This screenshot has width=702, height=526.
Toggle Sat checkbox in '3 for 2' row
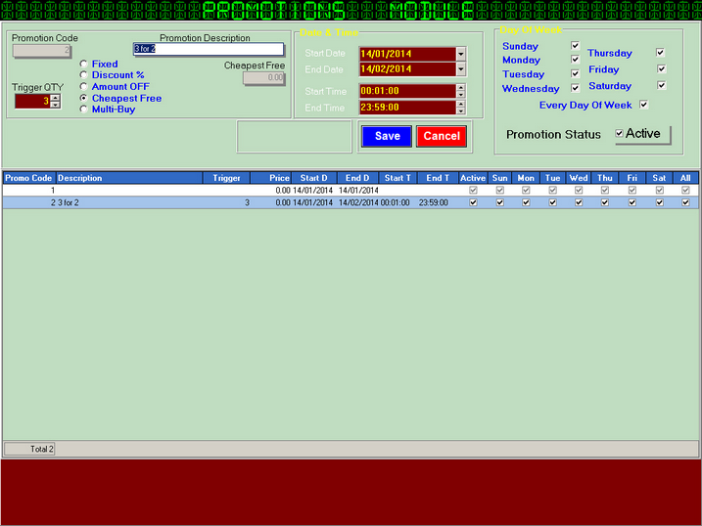coord(659,202)
